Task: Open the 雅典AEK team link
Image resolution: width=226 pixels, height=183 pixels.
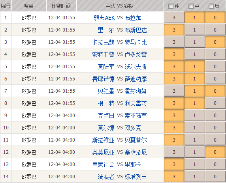Action: coord(104,18)
